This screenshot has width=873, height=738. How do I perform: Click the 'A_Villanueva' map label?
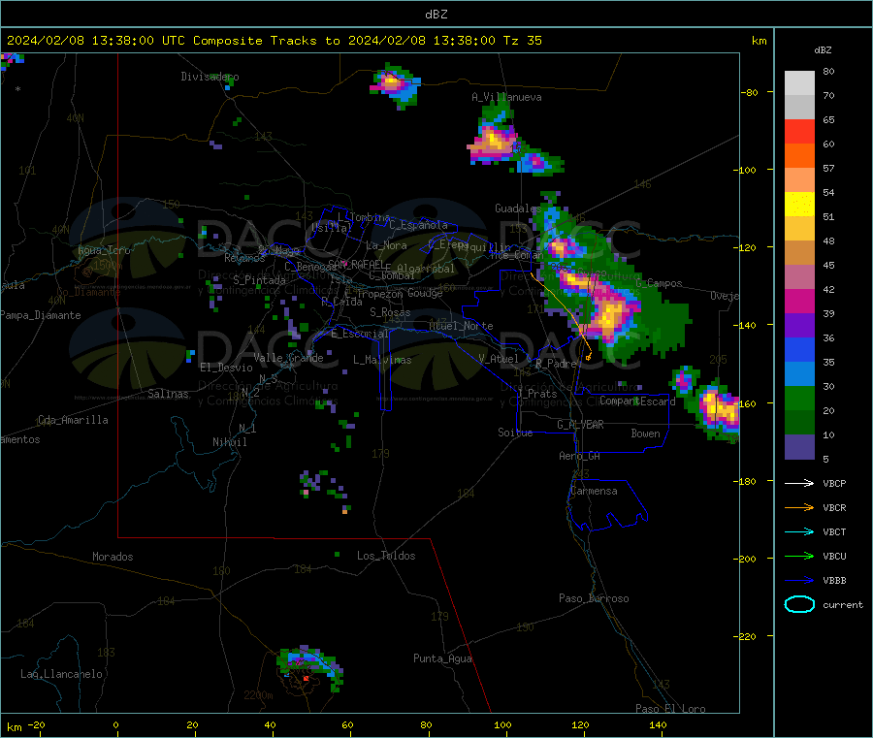click(x=506, y=97)
